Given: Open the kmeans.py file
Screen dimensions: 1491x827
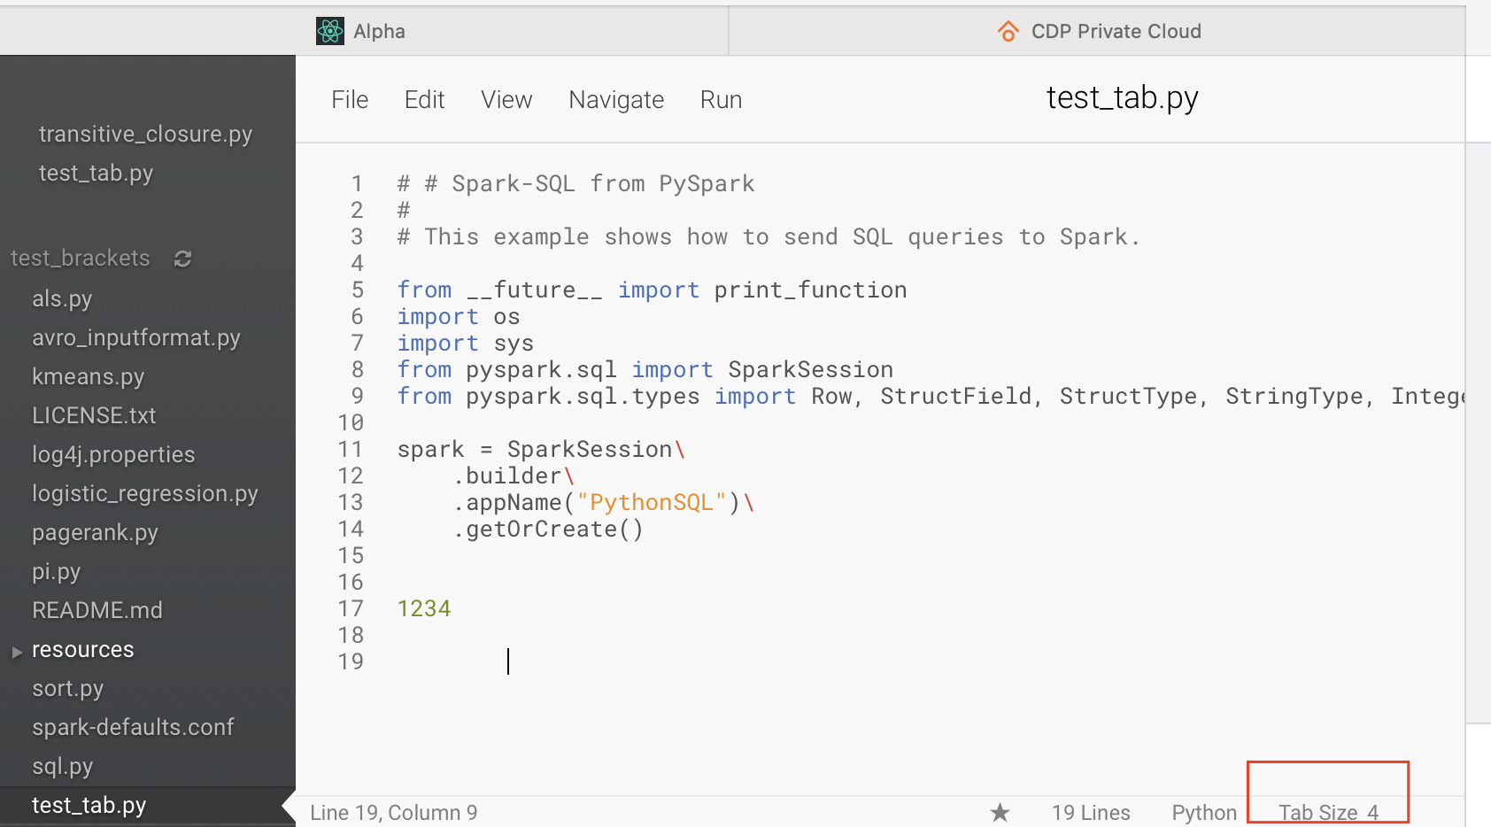Looking at the screenshot, I should [88, 376].
